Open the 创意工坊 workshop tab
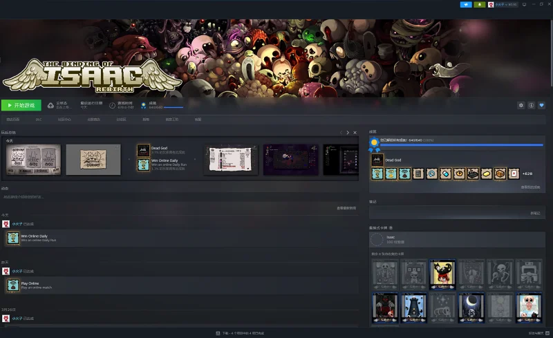Viewport: 553px width, 338px height. [172, 120]
